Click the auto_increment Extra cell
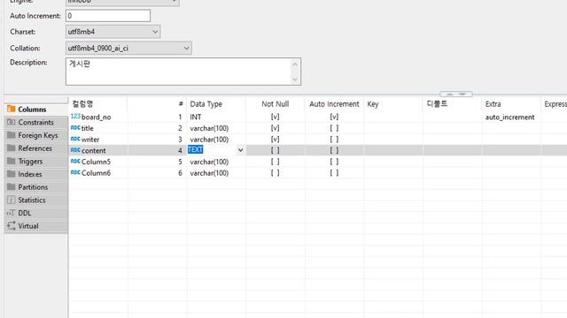 tap(510, 117)
